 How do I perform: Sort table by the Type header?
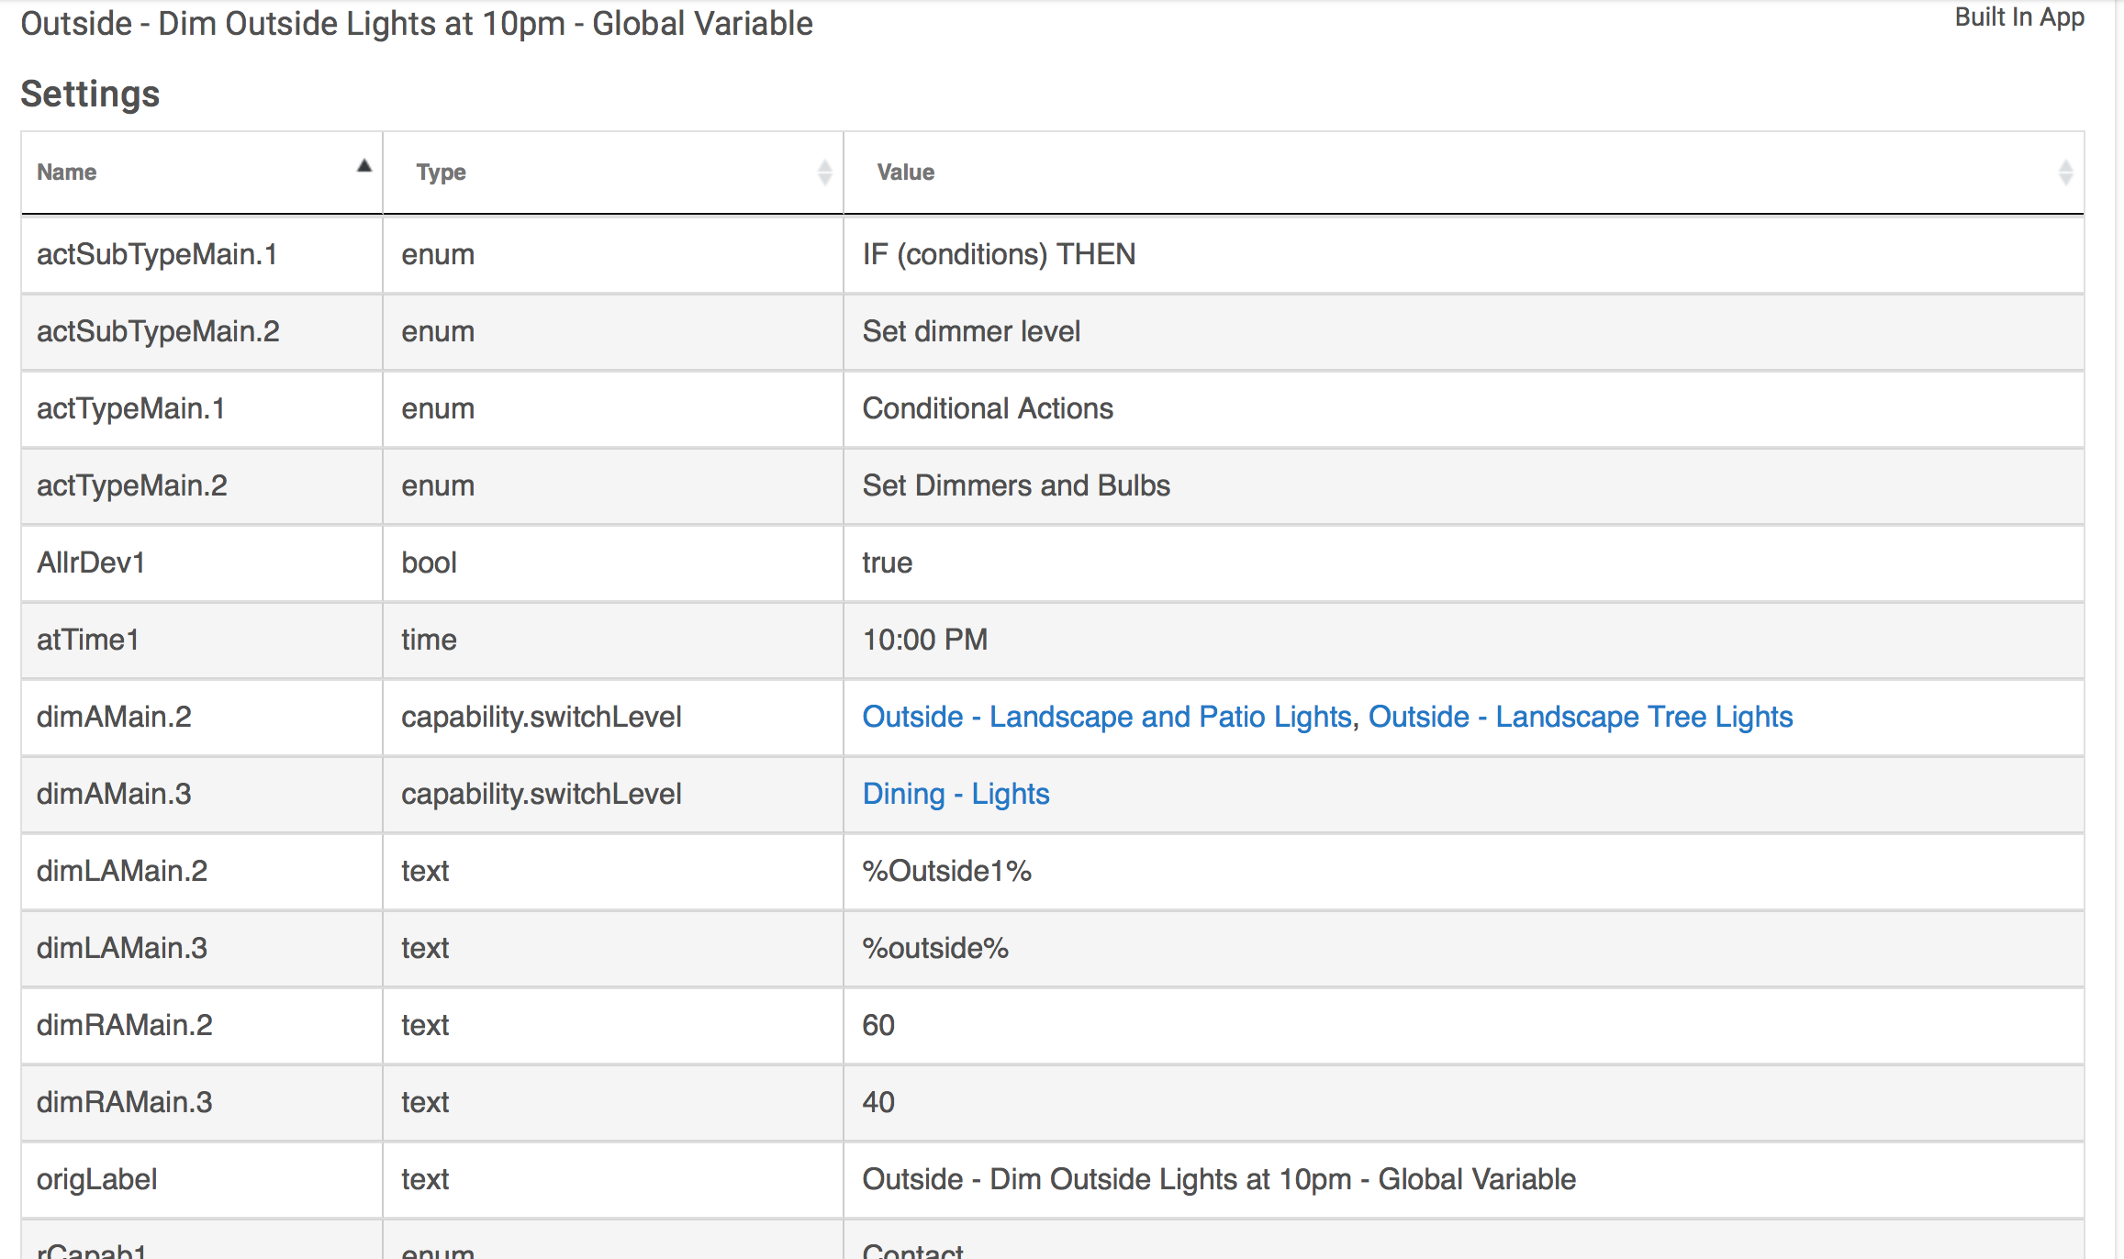point(441,173)
